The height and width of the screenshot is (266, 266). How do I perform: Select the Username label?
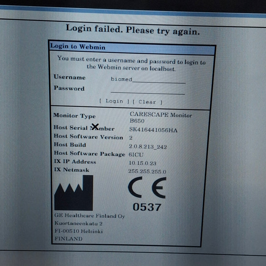click(70, 77)
